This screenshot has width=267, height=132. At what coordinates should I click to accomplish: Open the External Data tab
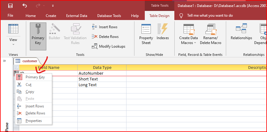point(77,16)
